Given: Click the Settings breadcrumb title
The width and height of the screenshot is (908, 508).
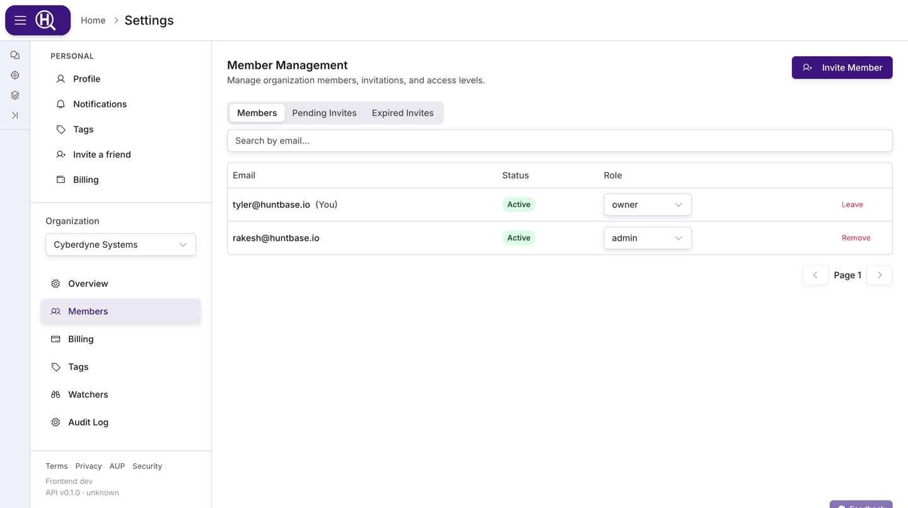Looking at the screenshot, I should 149,20.
